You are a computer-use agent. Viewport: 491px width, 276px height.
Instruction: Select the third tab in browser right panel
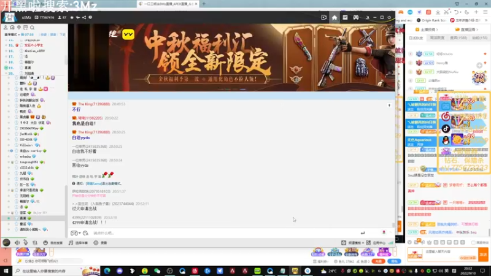click(458, 38)
